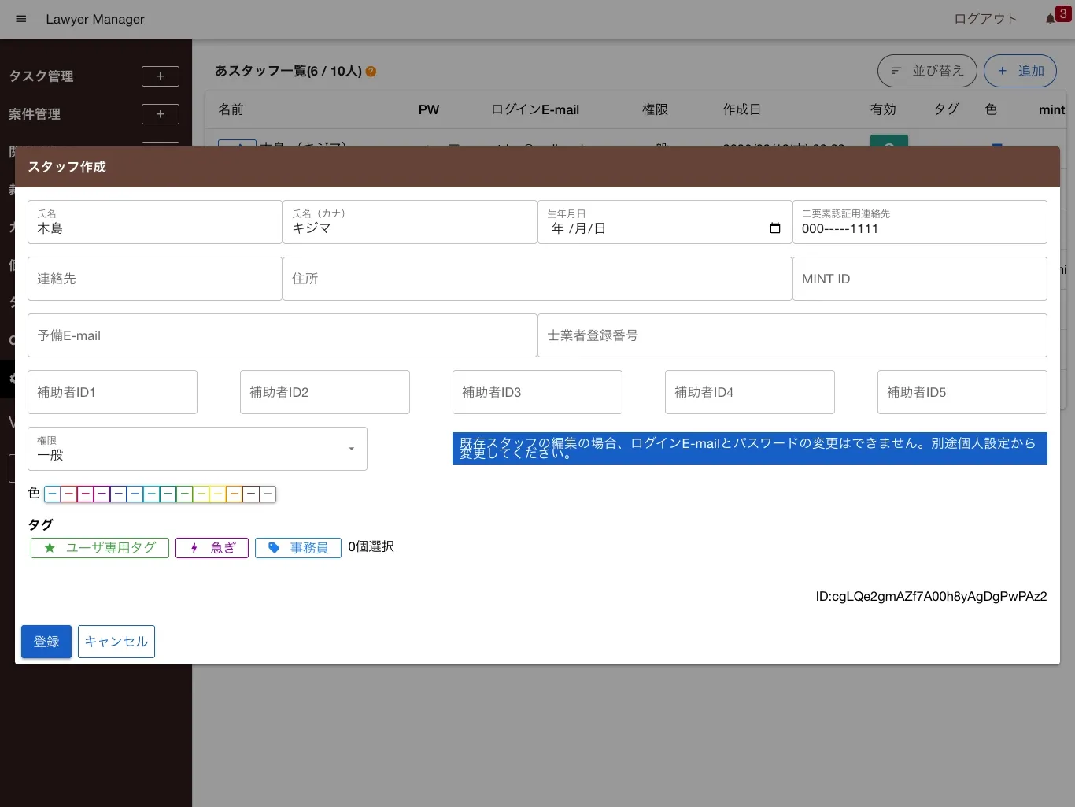Pick the red color swatch
The image size is (1075, 807).
tap(68, 494)
